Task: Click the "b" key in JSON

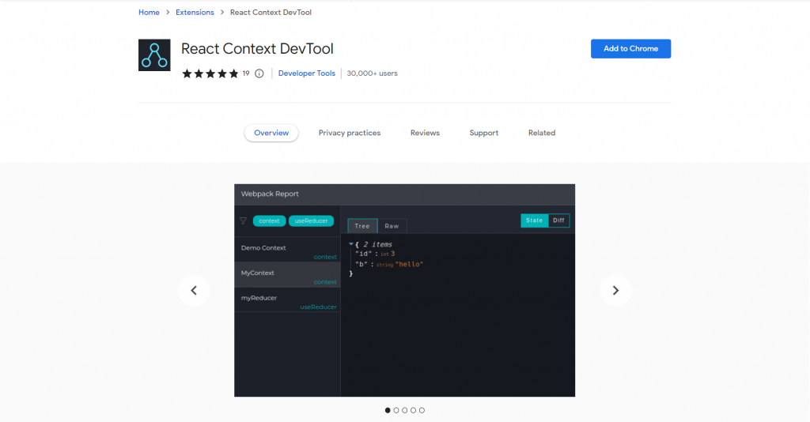Action: pos(361,264)
